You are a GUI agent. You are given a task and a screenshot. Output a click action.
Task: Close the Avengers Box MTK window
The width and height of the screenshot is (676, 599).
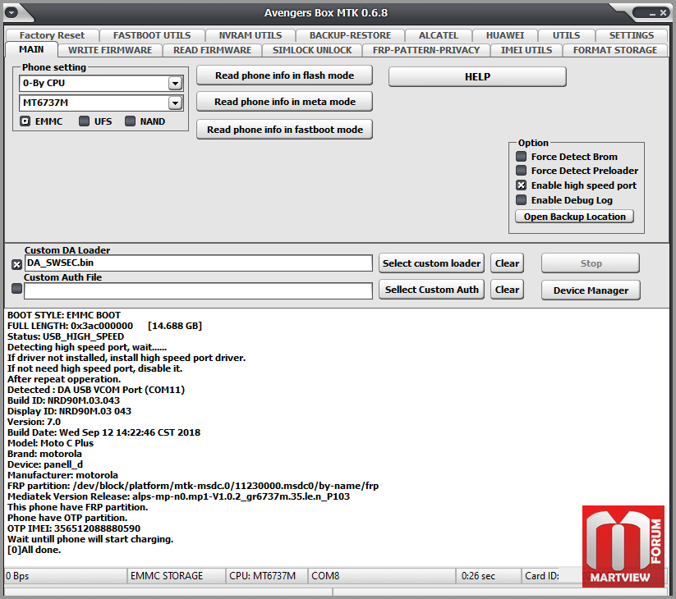click(x=663, y=13)
